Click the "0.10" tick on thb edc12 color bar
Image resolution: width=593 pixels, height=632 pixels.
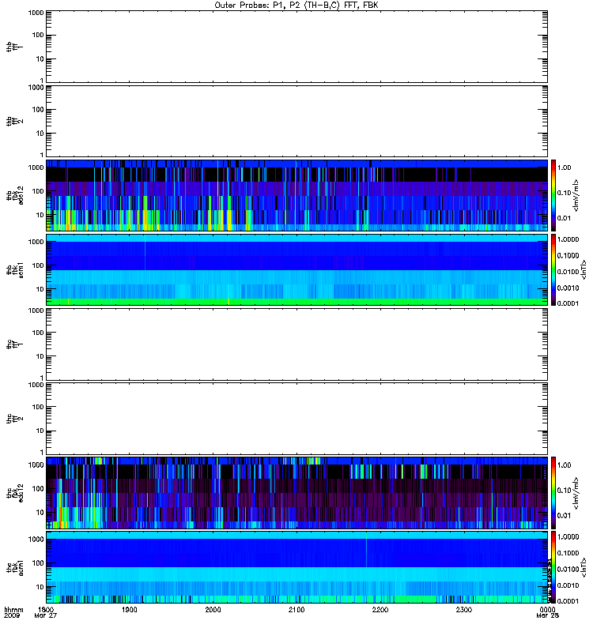click(564, 193)
